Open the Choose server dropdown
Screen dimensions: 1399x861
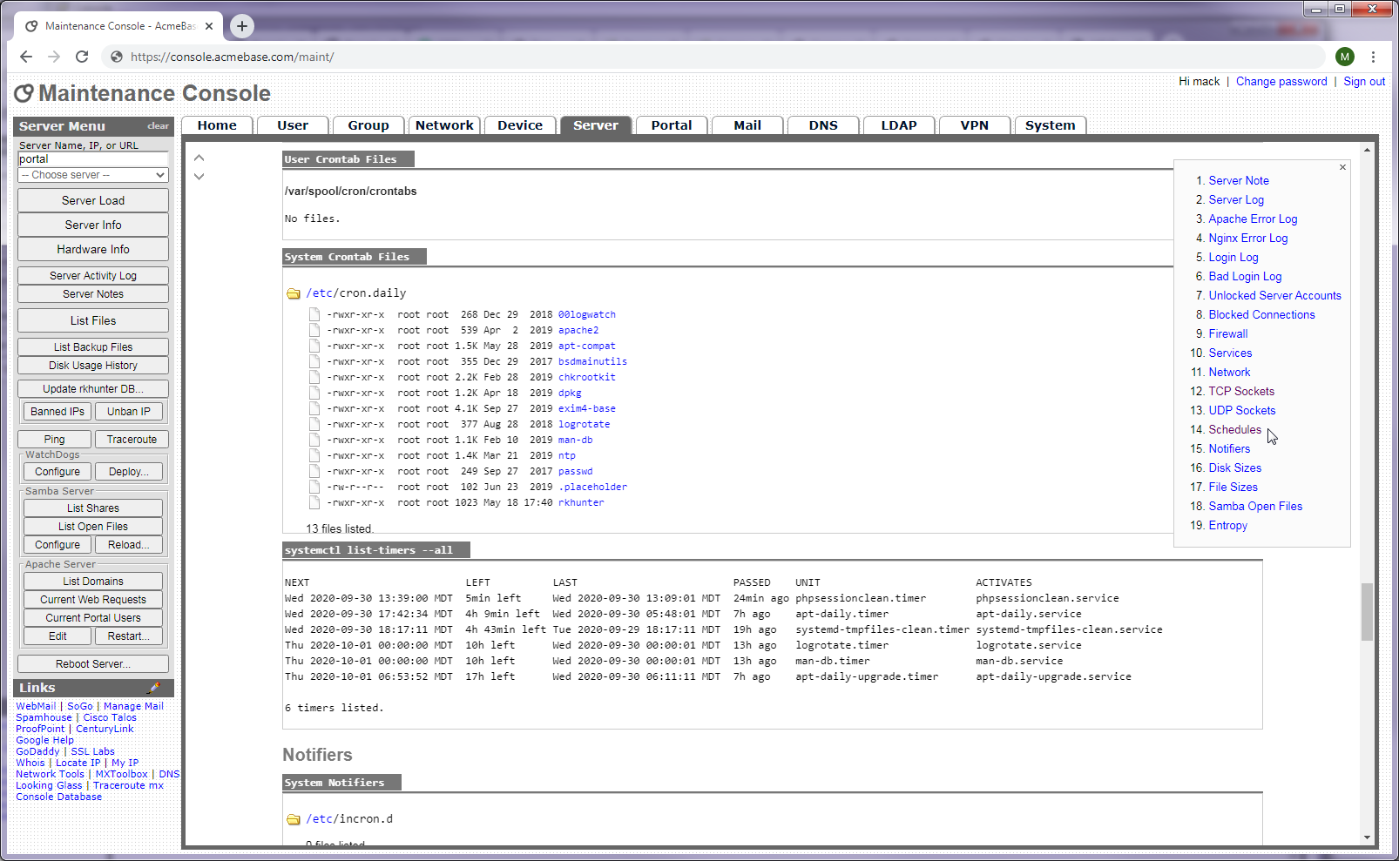[93, 175]
